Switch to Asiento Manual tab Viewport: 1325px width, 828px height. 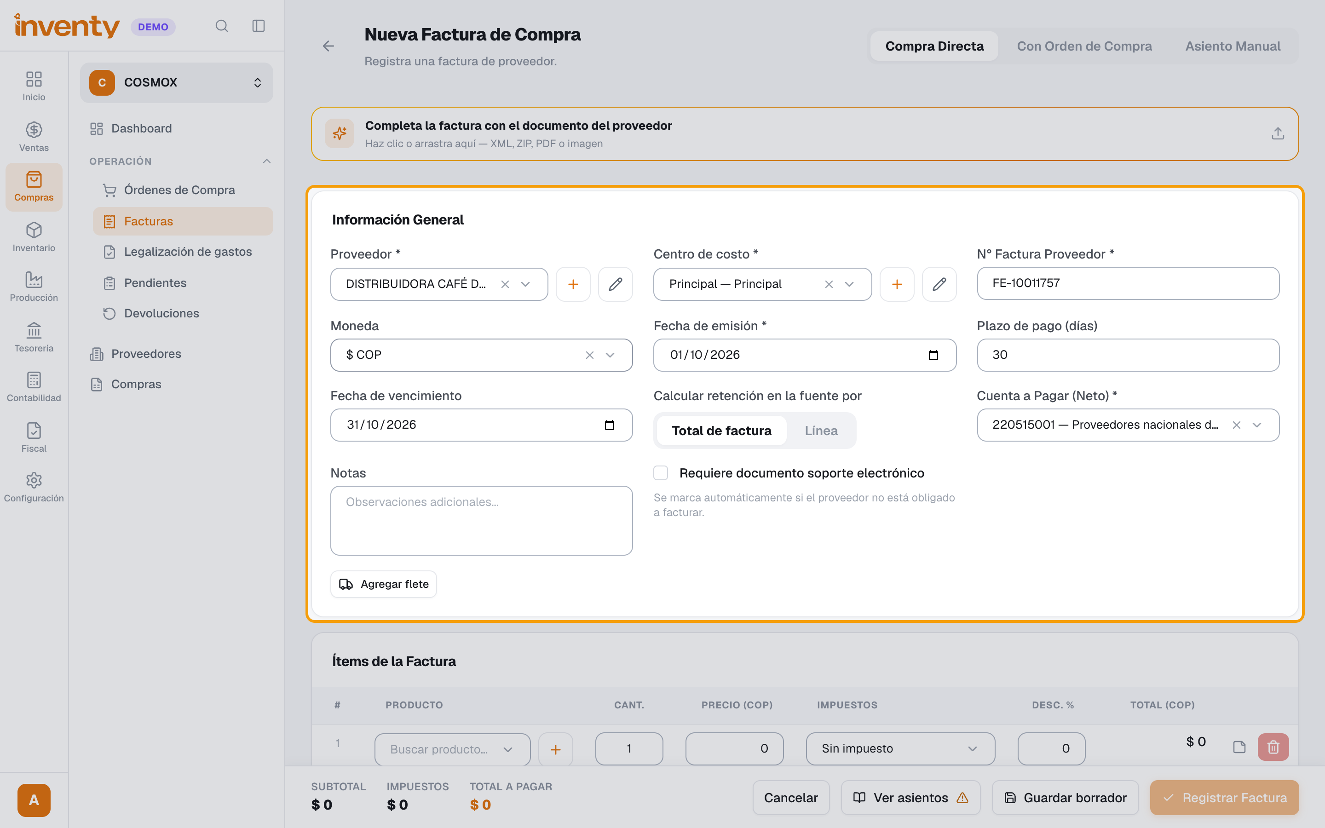[x=1233, y=46]
